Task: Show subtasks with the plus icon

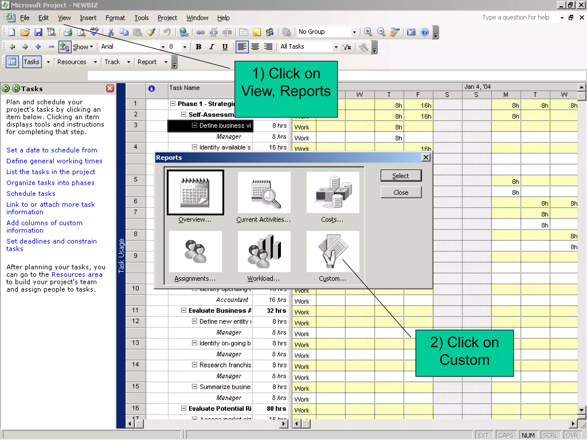Action: 38,47
